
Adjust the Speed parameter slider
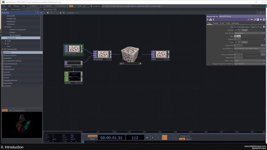click(254, 39)
